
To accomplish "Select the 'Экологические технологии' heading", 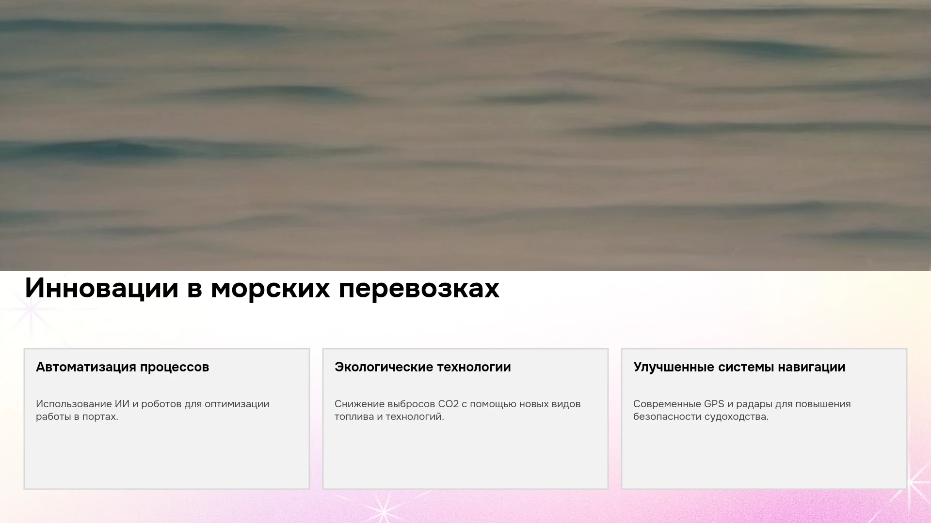I will click(422, 367).
